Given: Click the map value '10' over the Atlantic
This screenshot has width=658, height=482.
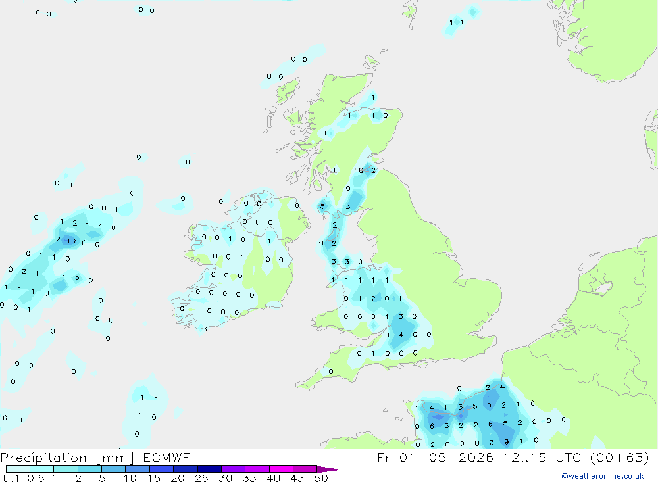Looking at the screenshot, I should coord(71,241).
